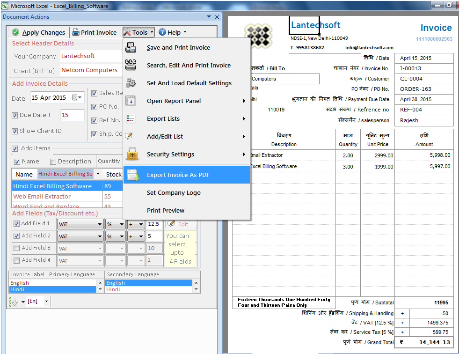Enable the Add Field 3 checkbox
Viewport: 459px width, 354px height.
pyautogui.click(x=17, y=248)
